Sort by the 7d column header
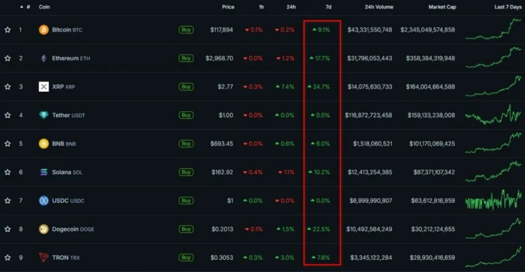Screen dimensions: 525x272 tap(328, 7)
